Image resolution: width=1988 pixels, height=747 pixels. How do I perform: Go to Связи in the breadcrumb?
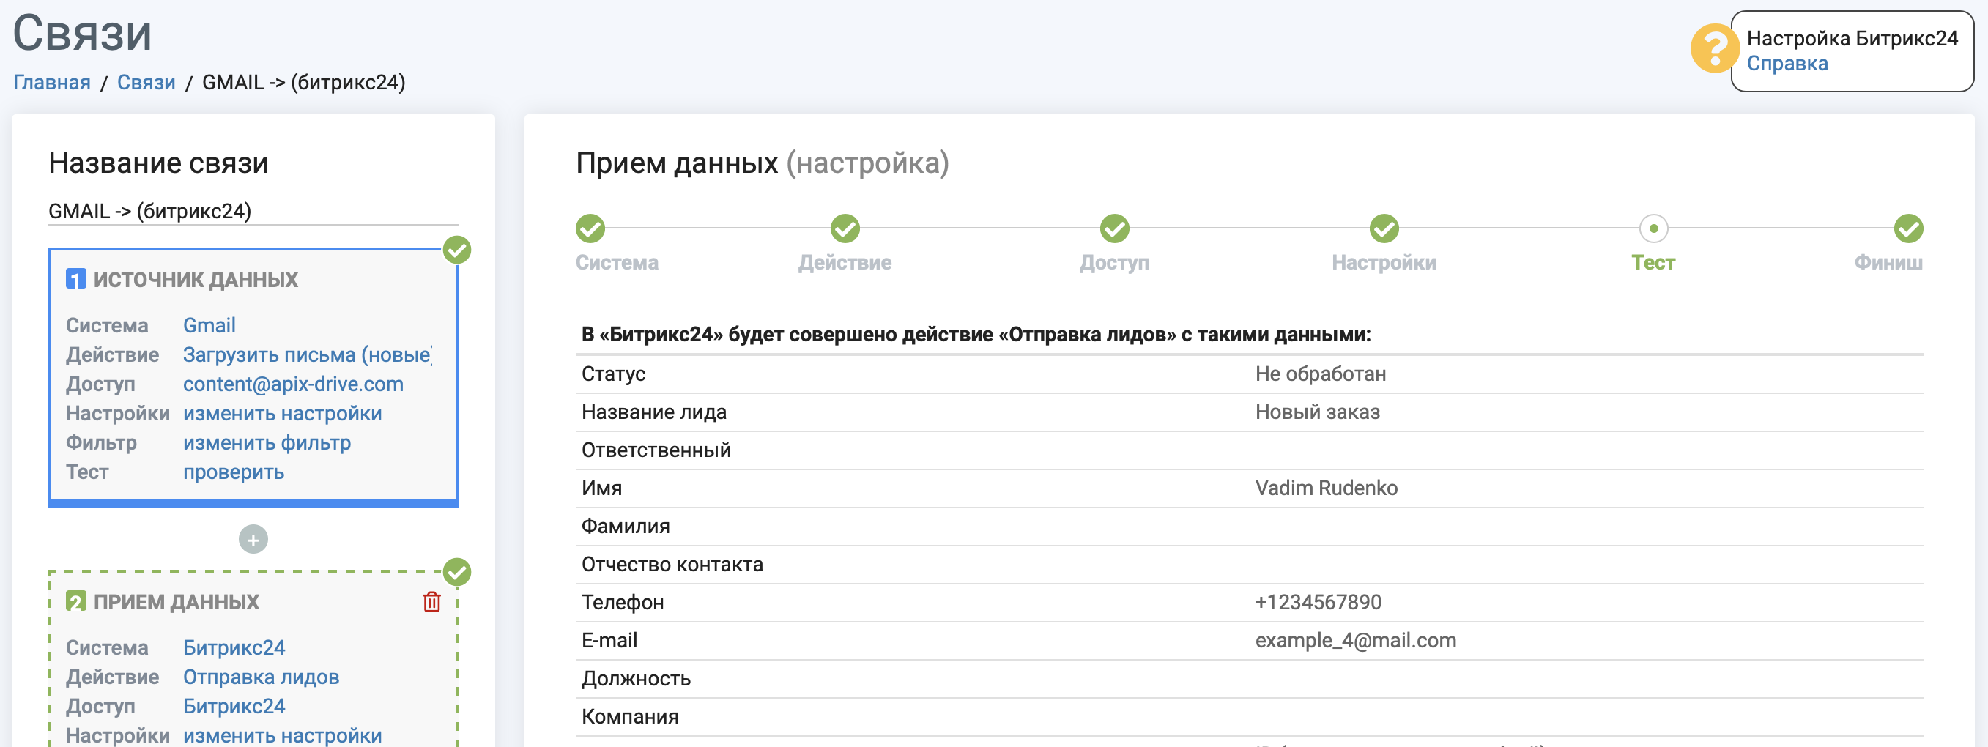pos(146,83)
